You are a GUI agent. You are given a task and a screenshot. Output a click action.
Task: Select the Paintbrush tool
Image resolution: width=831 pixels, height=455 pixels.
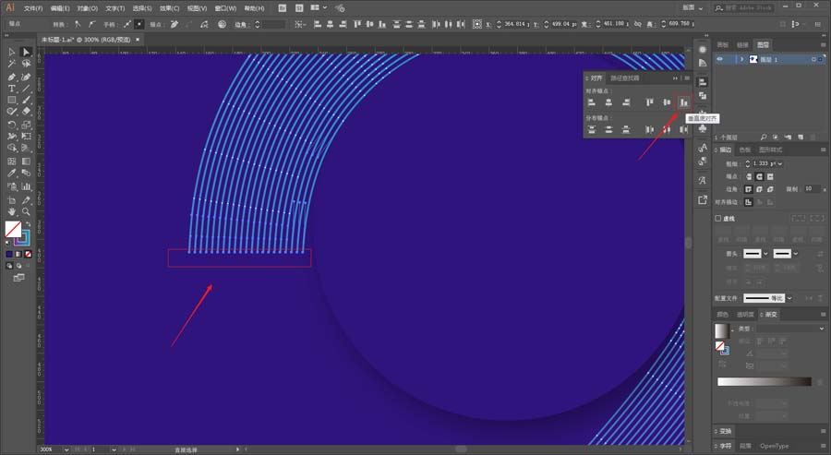click(26, 100)
